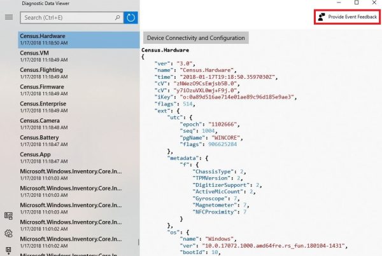Open the privacy dashboard sidebar icon
Viewport: 382px width, 256px height.
pos(8,217)
